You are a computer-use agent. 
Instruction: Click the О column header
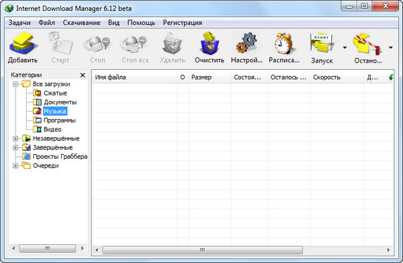click(183, 77)
